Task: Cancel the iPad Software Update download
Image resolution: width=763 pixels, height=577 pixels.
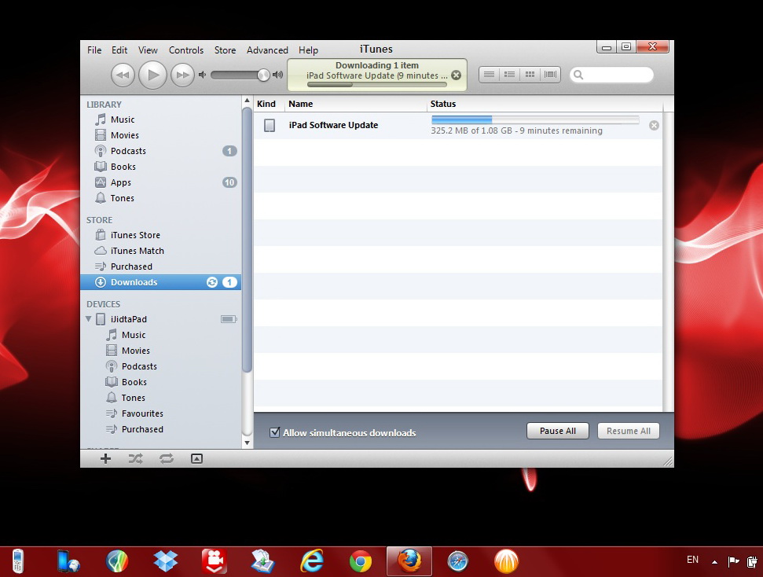Action: [x=654, y=126]
